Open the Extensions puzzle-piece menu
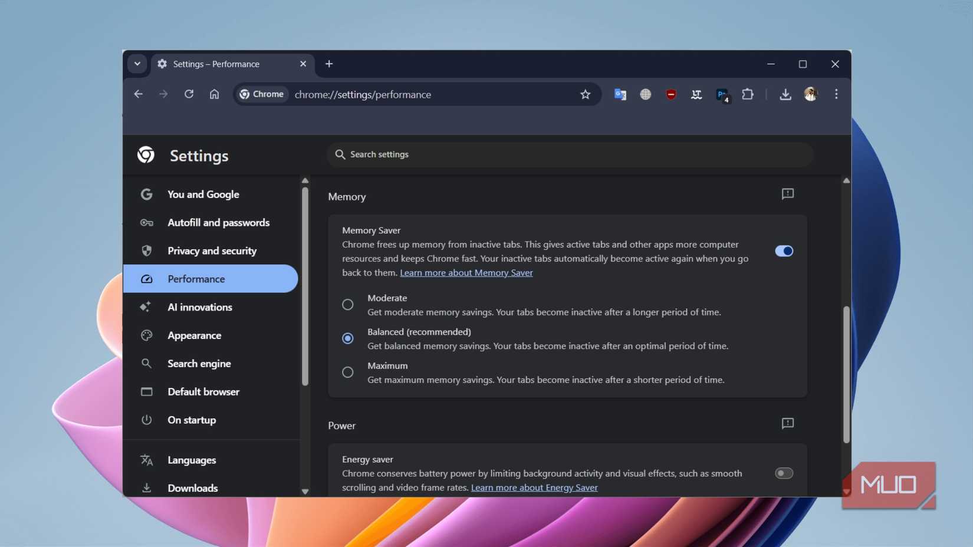973x547 pixels. click(x=747, y=94)
